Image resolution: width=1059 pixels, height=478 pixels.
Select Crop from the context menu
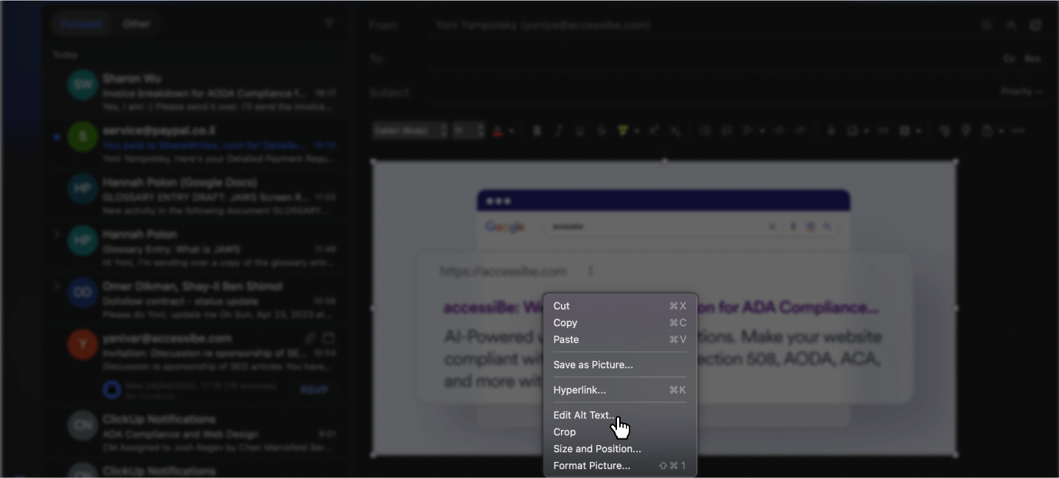point(564,432)
